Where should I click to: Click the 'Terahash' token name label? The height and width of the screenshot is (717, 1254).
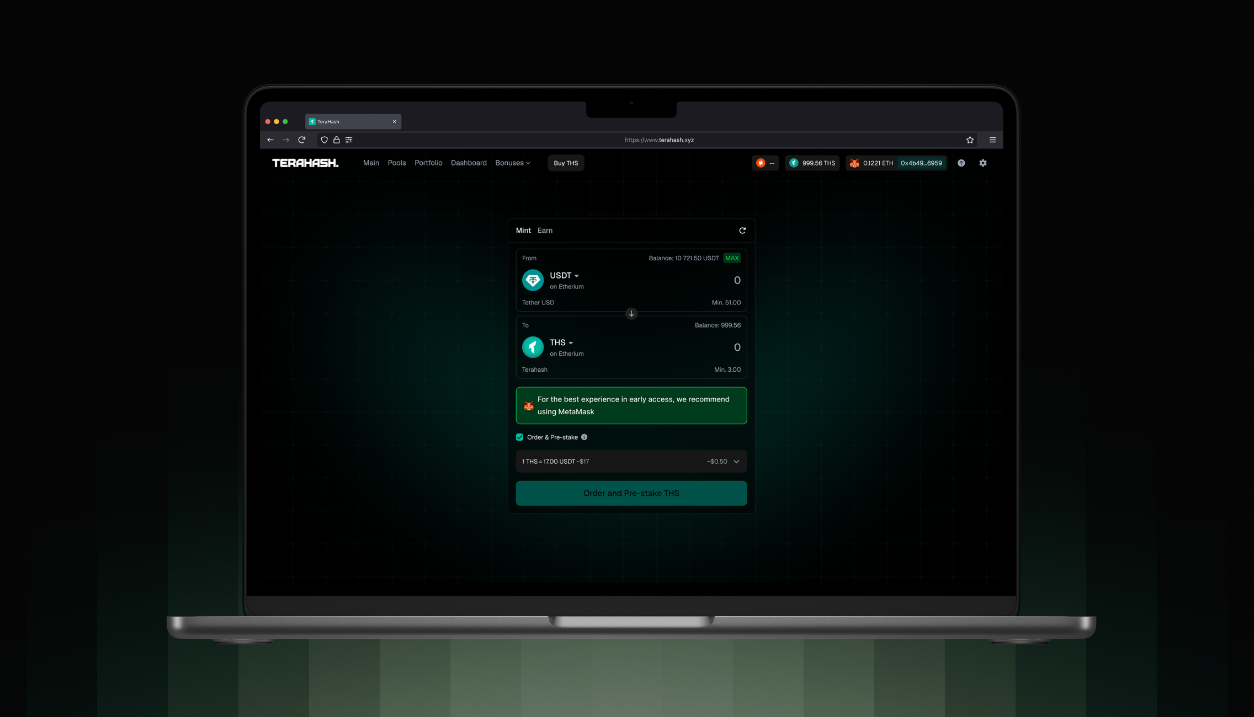coord(535,370)
